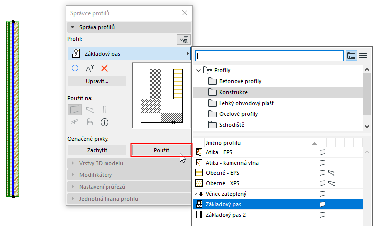Click the rename profile text icon
This screenshot has width=375, height=226.
[x=90, y=68]
